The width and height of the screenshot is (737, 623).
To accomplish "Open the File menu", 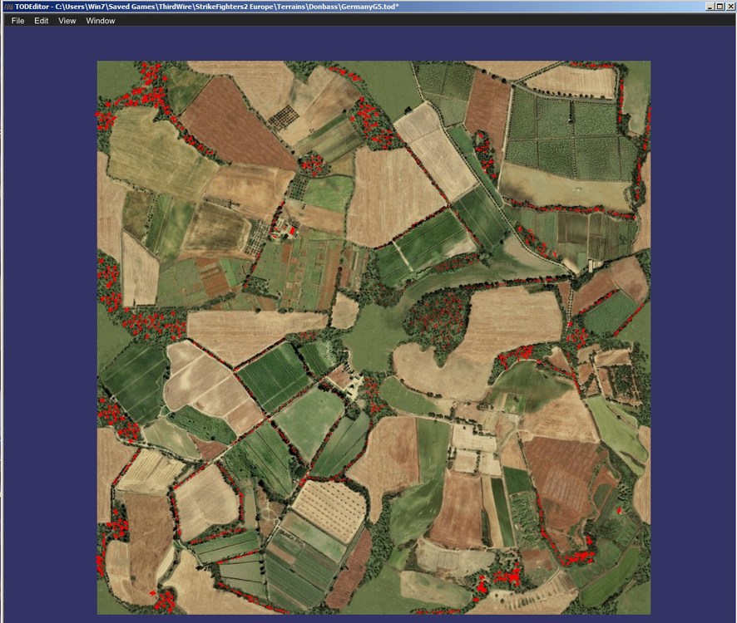I will (17, 21).
